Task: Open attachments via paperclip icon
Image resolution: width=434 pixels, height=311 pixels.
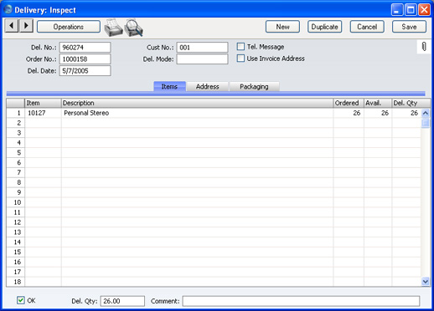Action: click(x=424, y=47)
